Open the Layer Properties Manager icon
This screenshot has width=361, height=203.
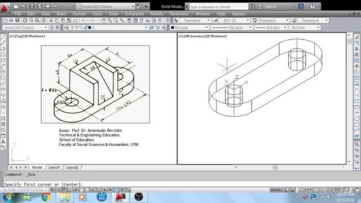point(67,28)
